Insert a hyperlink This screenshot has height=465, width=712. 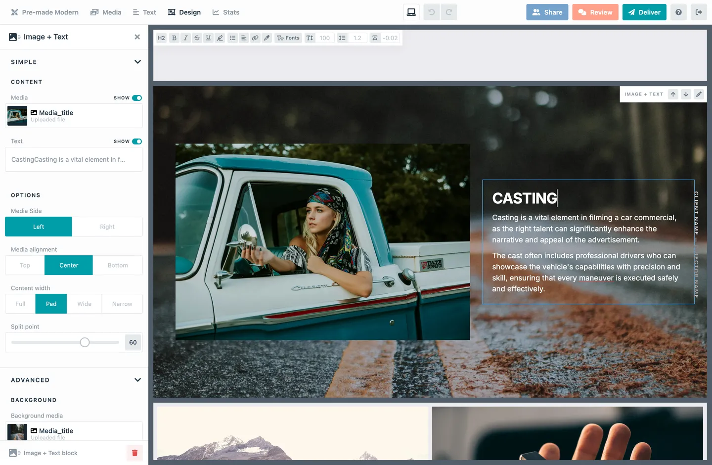[x=255, y=38]
